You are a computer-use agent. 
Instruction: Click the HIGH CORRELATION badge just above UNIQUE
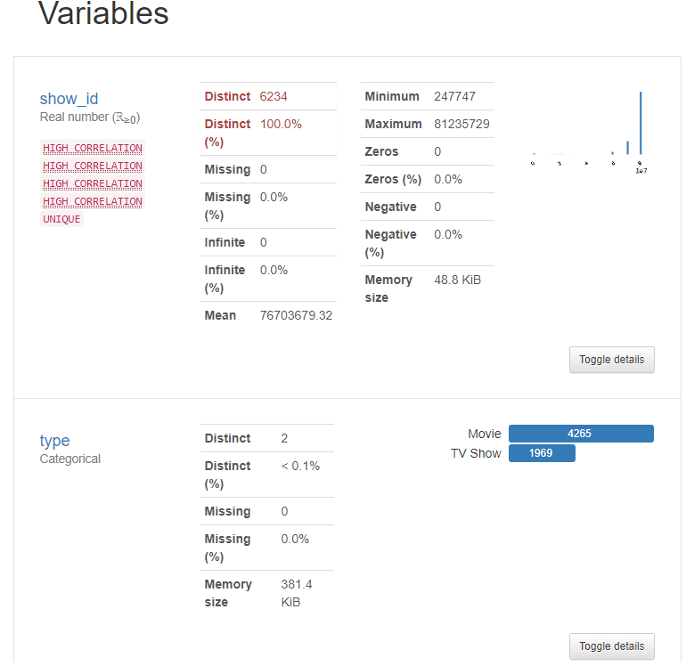[93, 201]
